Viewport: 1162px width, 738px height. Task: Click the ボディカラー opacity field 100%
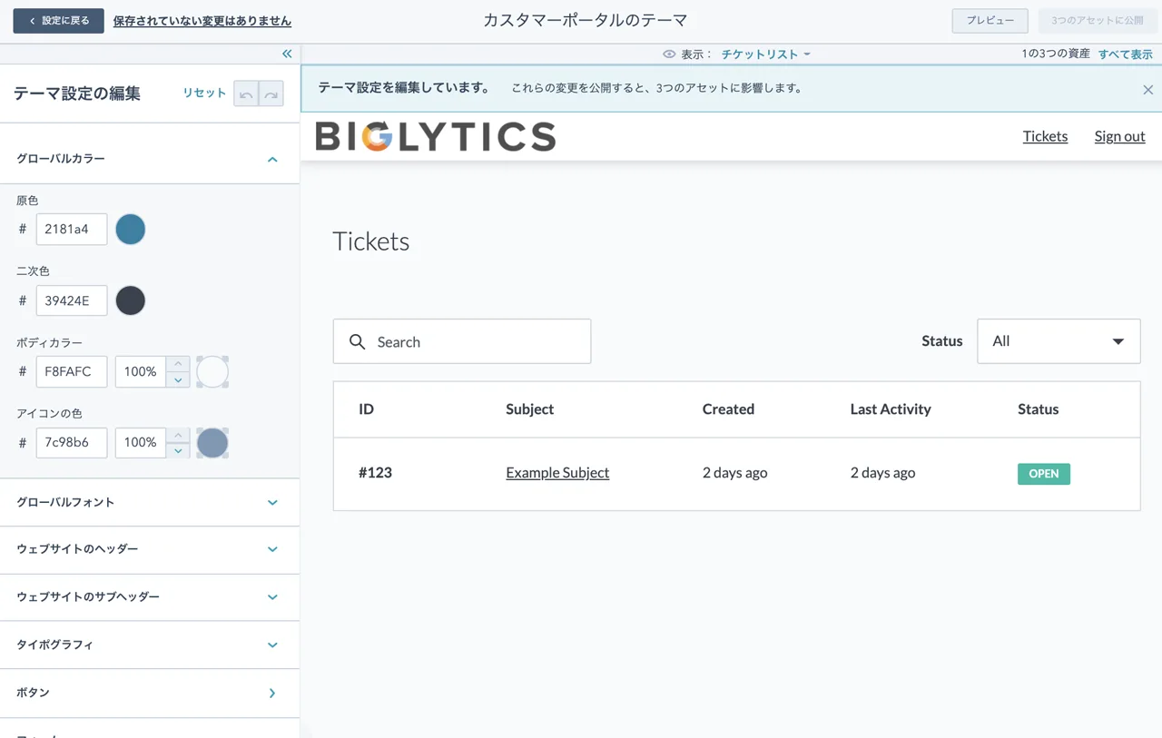tap(142, 371)
